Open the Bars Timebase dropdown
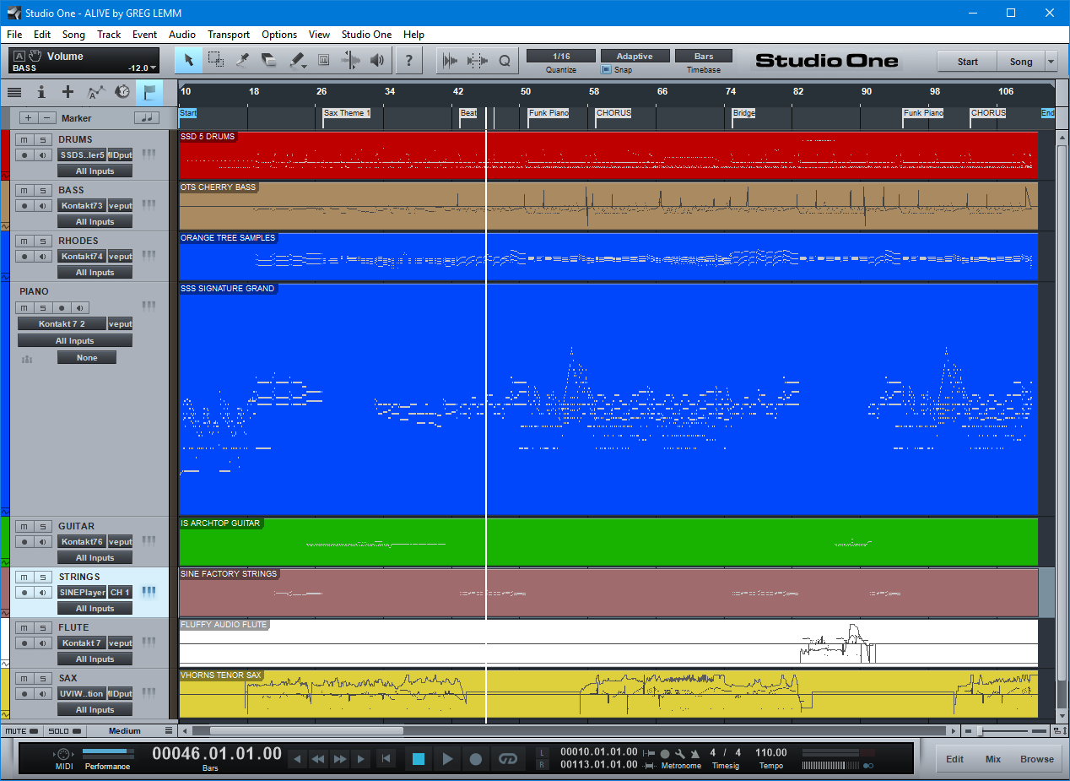Screen dimensions: 1070x781 click(704, 56)
